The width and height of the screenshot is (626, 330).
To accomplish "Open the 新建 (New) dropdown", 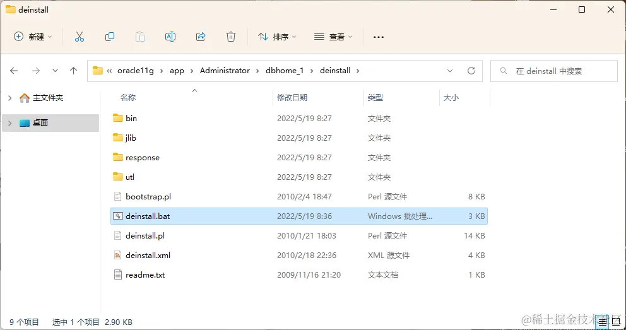I will tap(33, 37).
